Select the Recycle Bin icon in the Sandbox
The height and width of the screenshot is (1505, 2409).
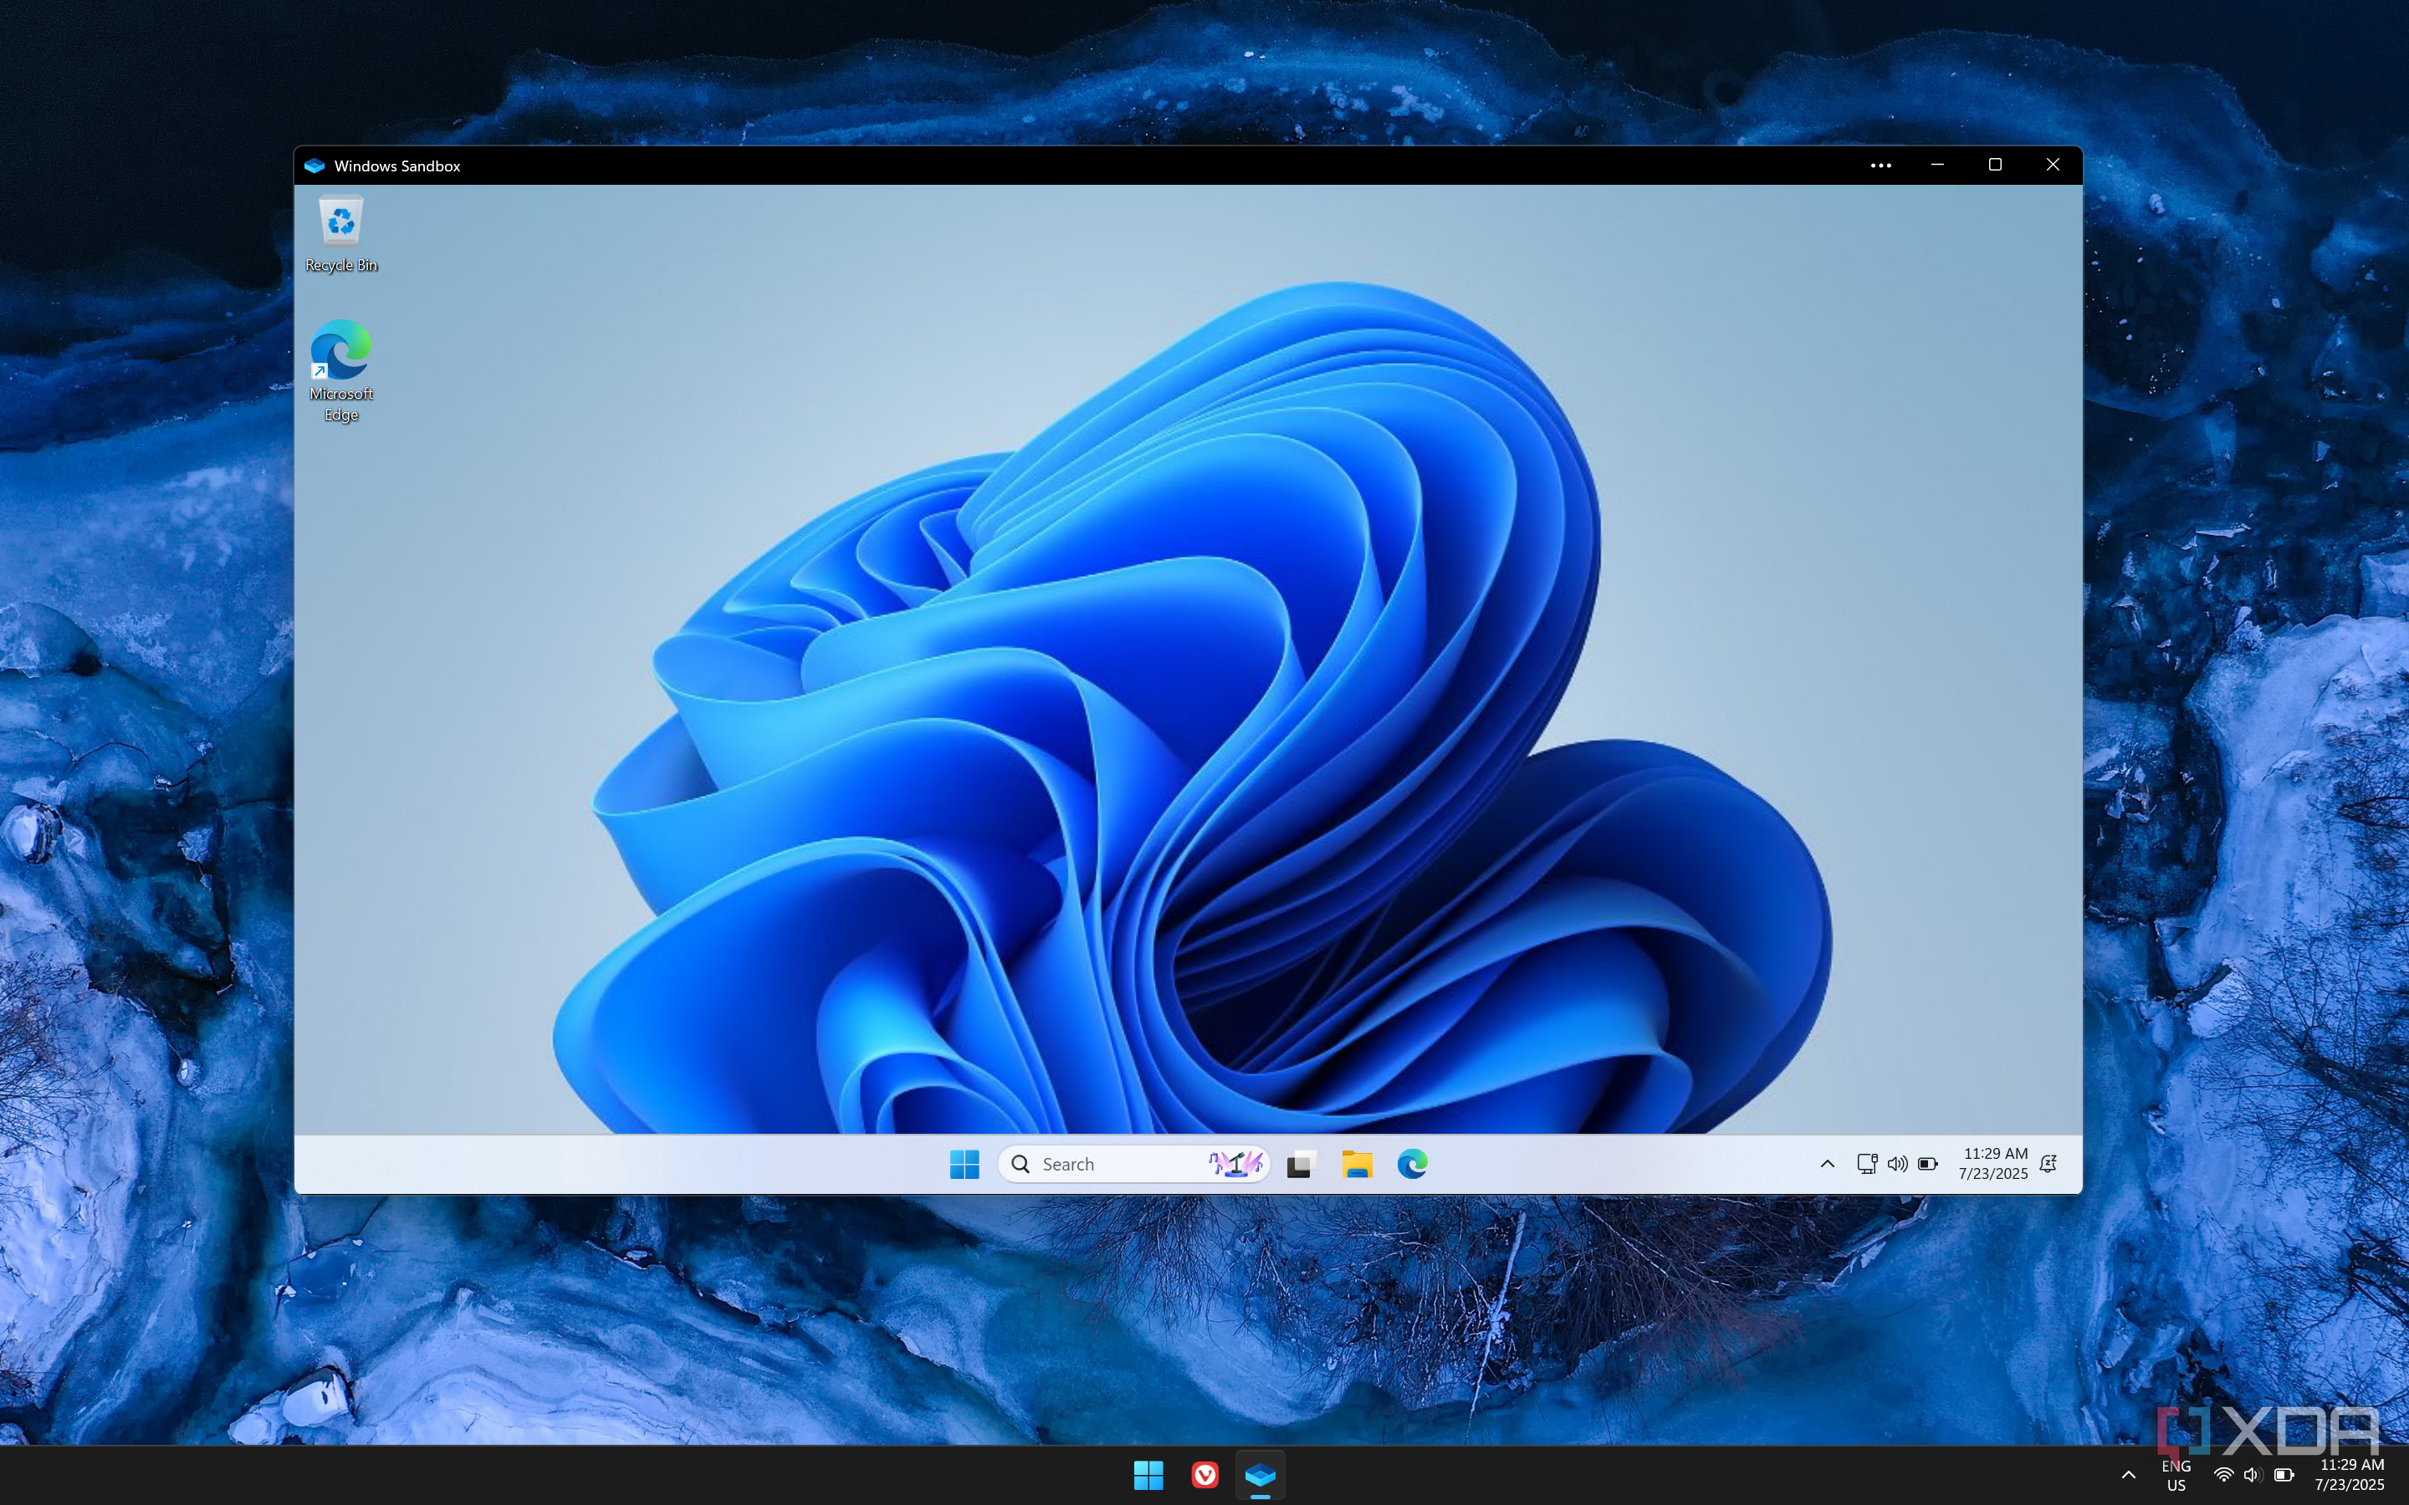click(340, 235)
